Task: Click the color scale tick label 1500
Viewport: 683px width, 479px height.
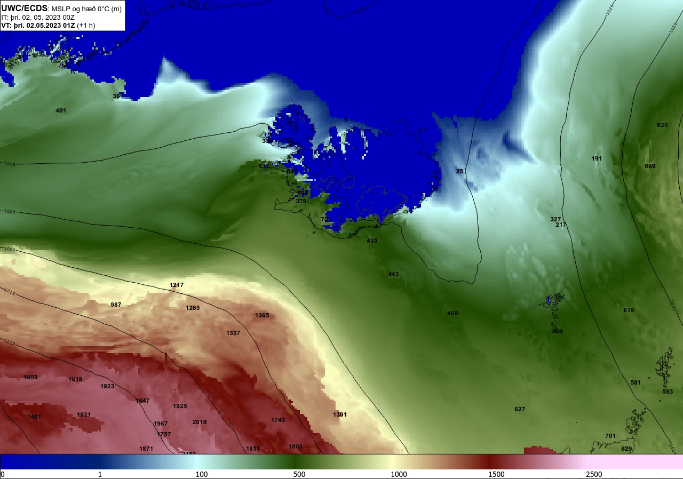Action: pyautogui.click(x=496, y=474)
